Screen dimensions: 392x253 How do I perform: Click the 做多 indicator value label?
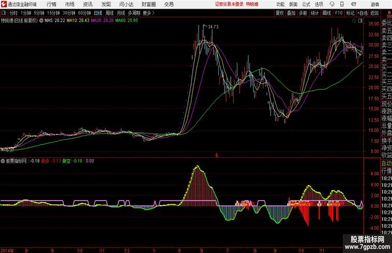(51, 161)
